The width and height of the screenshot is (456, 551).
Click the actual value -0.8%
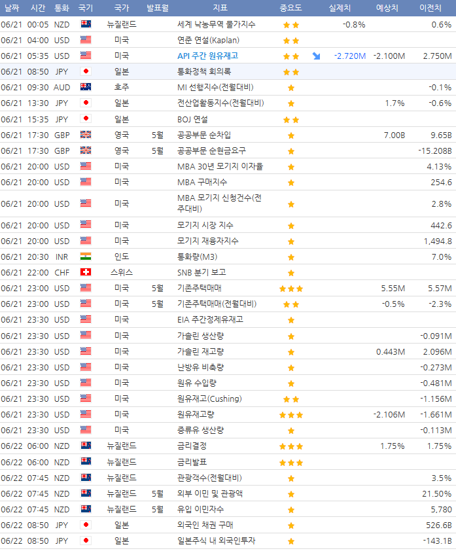[354, 25]
